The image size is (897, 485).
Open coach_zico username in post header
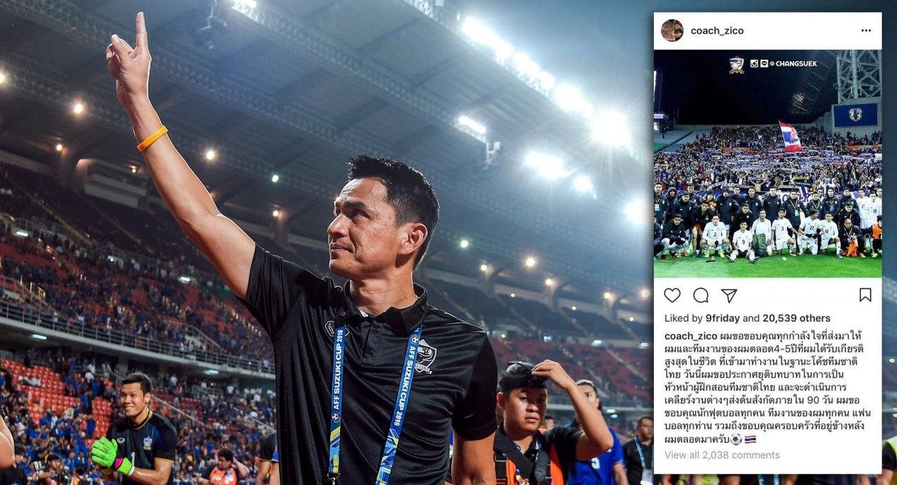point(717,31)
